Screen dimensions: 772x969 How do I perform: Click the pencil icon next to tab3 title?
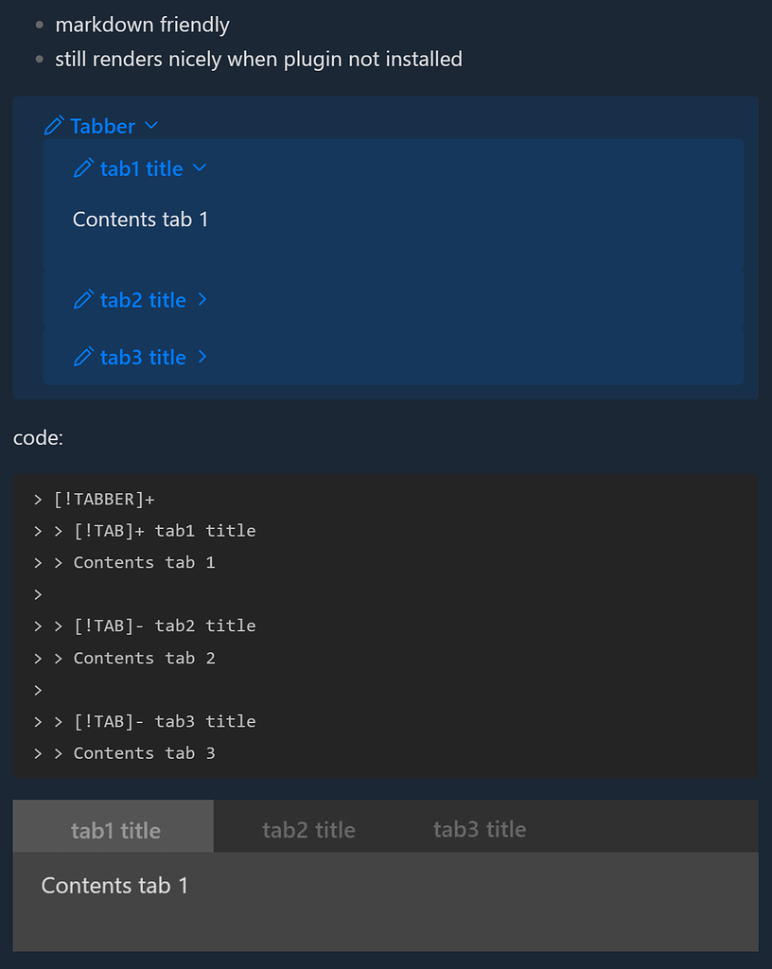click(83, 357)
